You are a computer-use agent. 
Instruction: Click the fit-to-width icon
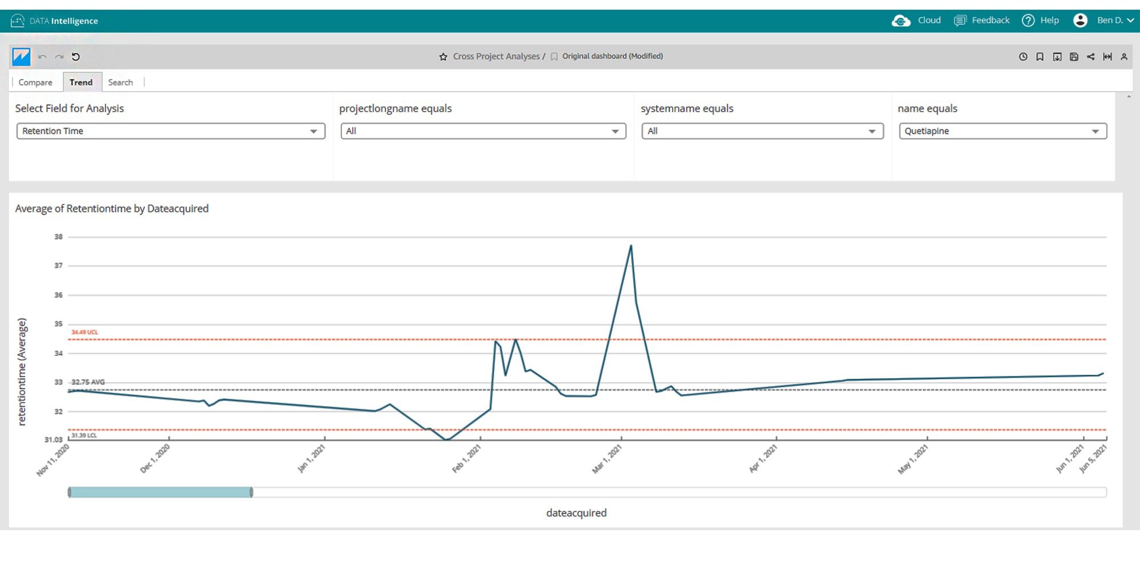(1108, 57)
